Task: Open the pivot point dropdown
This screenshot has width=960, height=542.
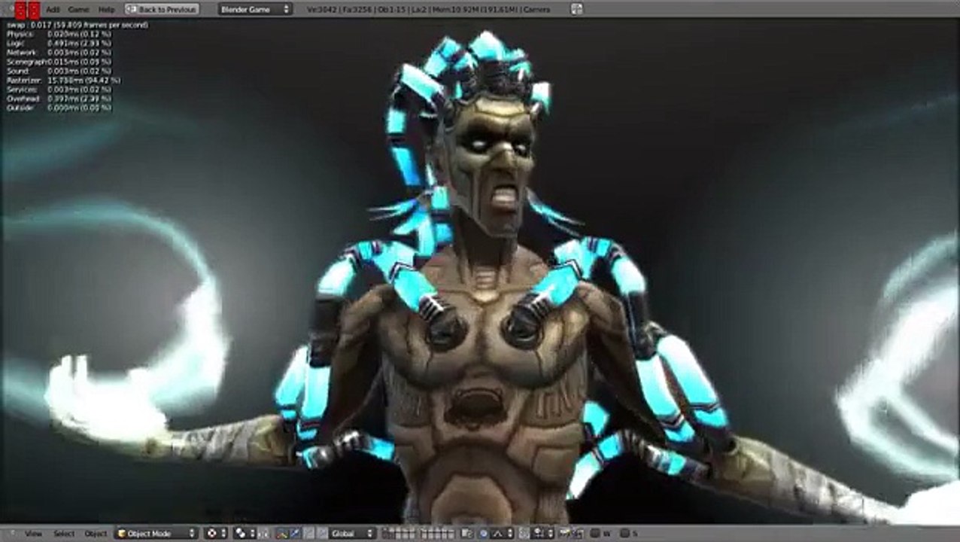Action: [x=245, y=534]
